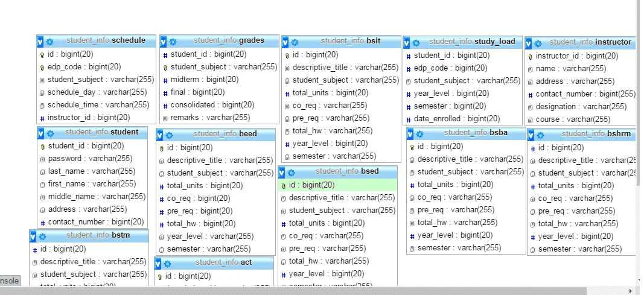Click key icon beside grades student_subject
Image resolution: width=644 pixels, height=295 pixels.
pos(165,67)
